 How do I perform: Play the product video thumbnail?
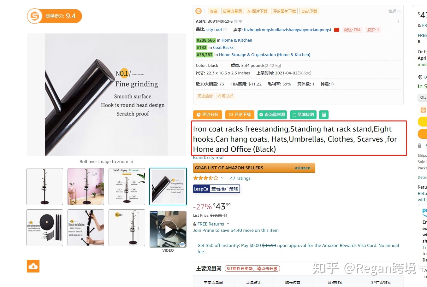168,229
